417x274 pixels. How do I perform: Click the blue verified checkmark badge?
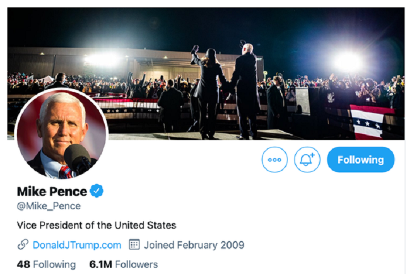pos(97,191)
